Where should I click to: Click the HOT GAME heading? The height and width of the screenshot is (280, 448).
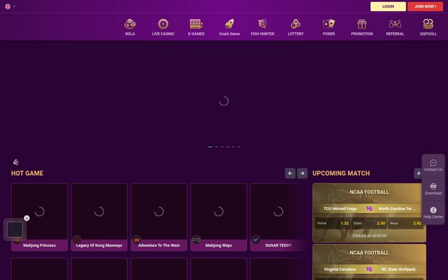click(x=27, y=173)
